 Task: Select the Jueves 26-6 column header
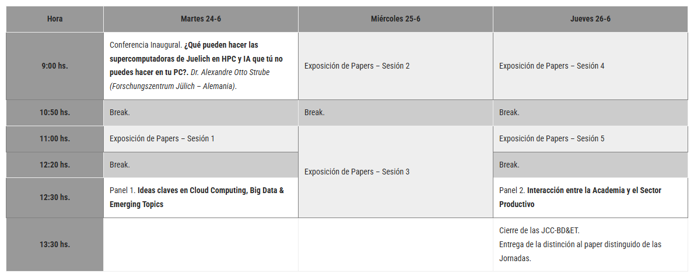click(x=590, y=19)
